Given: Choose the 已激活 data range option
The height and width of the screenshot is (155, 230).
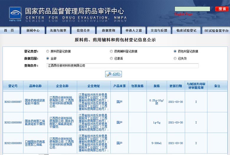Looking at the screenshot, I should (111, 58).
